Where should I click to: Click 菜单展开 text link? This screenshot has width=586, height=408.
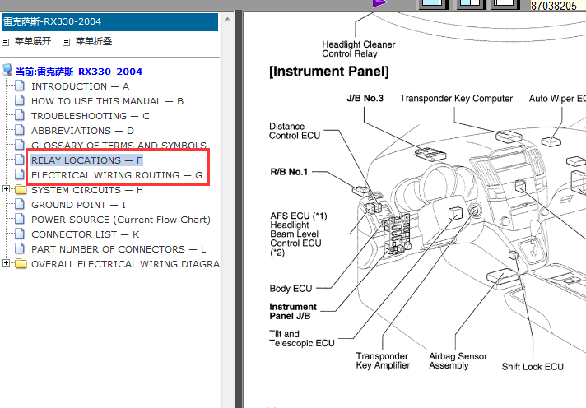coord(33,41)
